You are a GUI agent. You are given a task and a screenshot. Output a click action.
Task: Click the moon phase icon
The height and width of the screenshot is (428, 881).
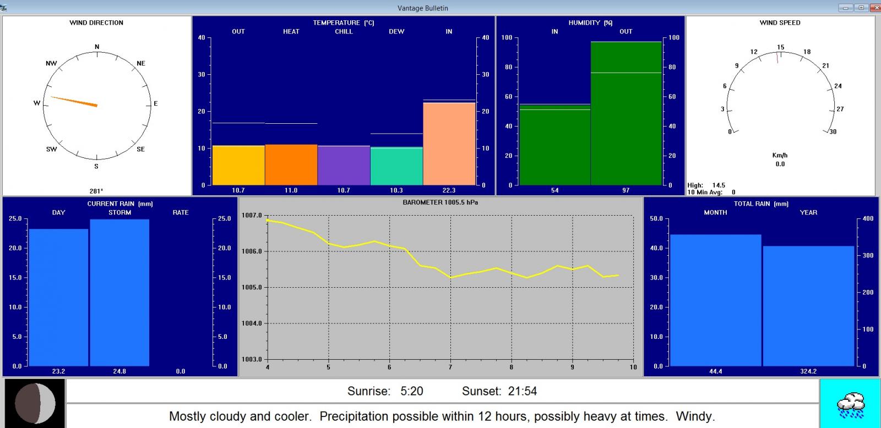(x=35, y=403)
